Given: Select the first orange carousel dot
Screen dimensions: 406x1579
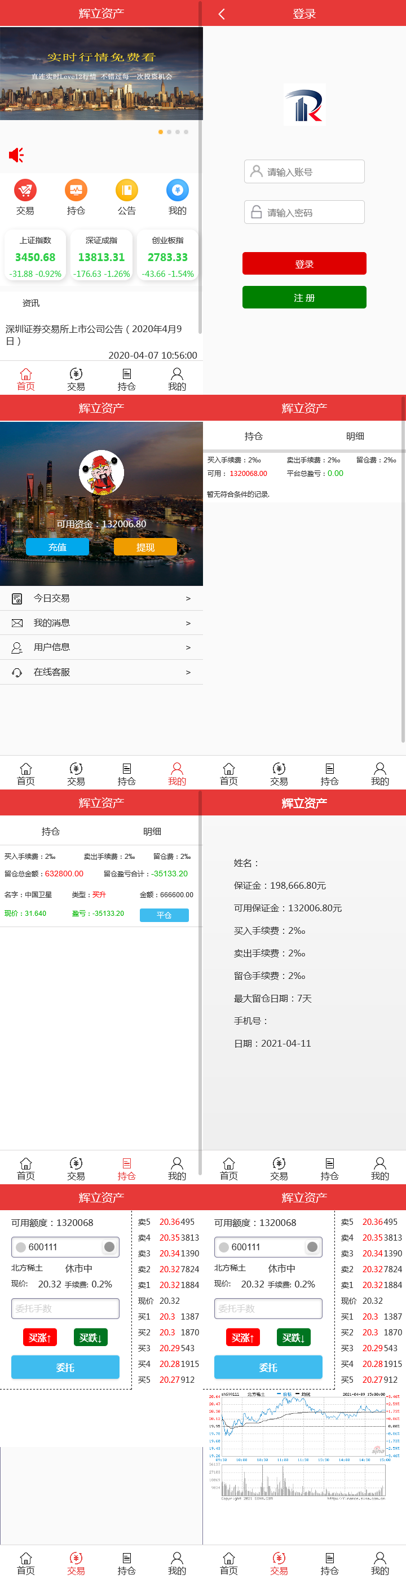Looking at the screenshot, I should (161, 132).
